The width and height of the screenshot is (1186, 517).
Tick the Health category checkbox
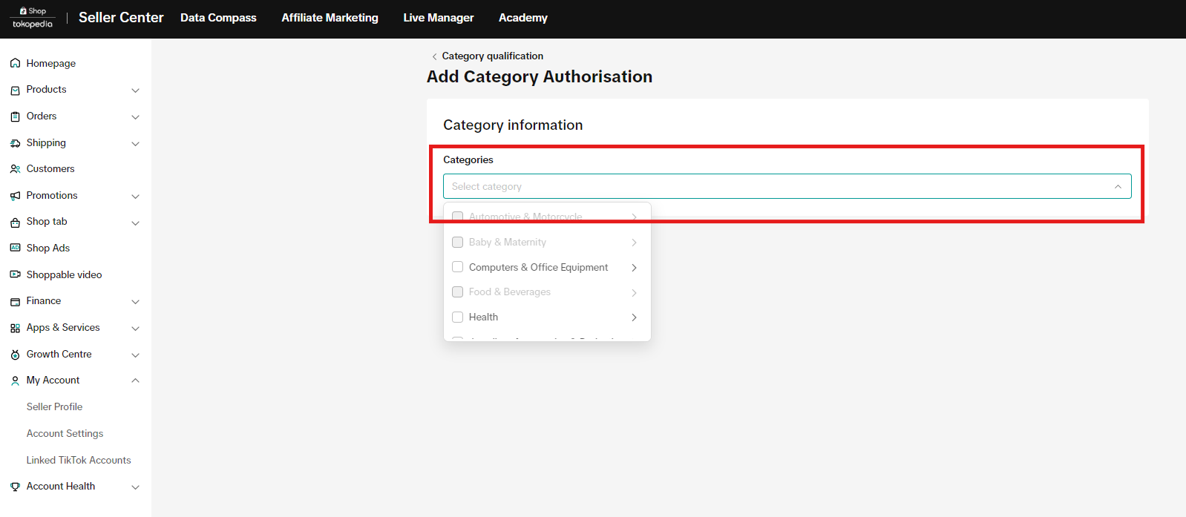458,317
